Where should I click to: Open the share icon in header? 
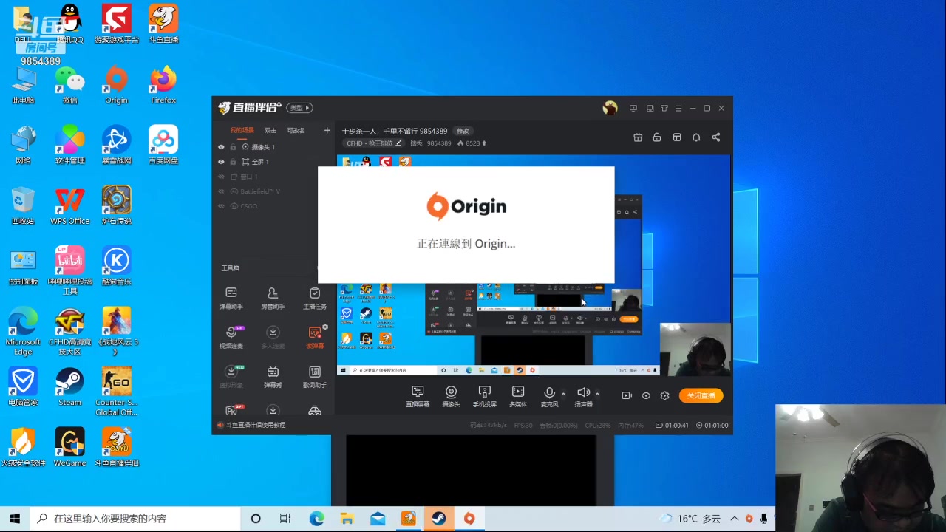[715, 137]
